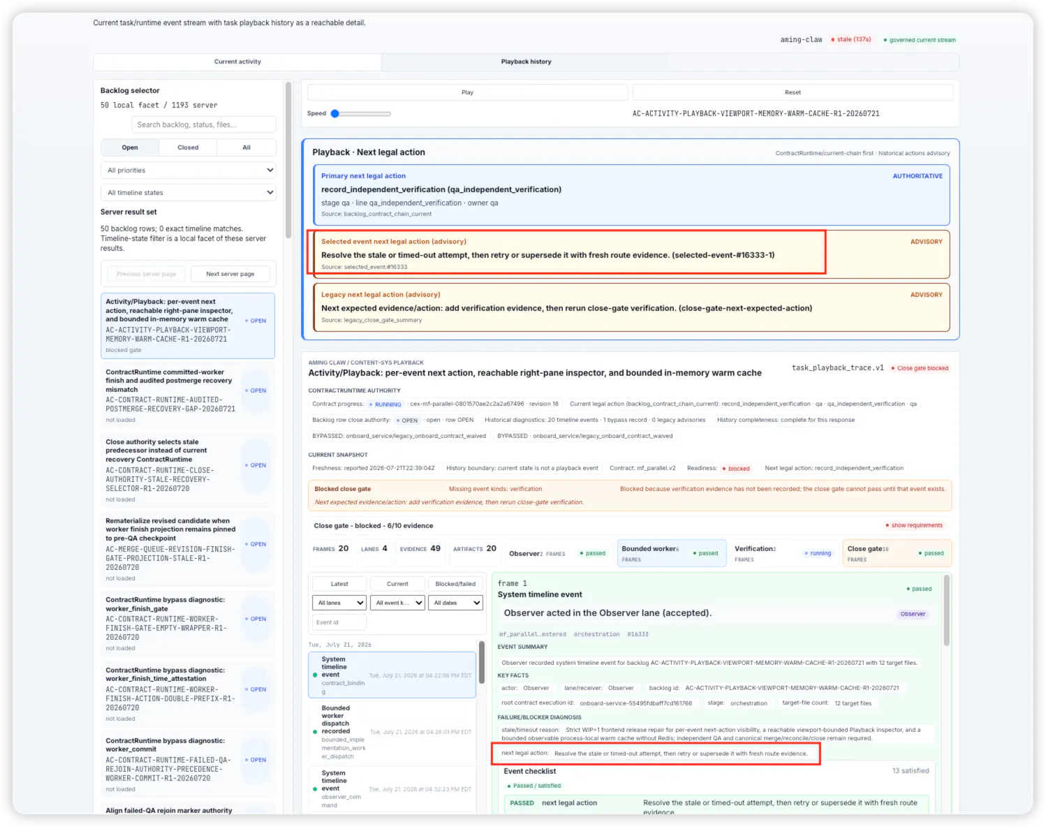Select the System timeline event contract_binding row
This screenshot has width=1046, height=827.
tap(392, 675)
